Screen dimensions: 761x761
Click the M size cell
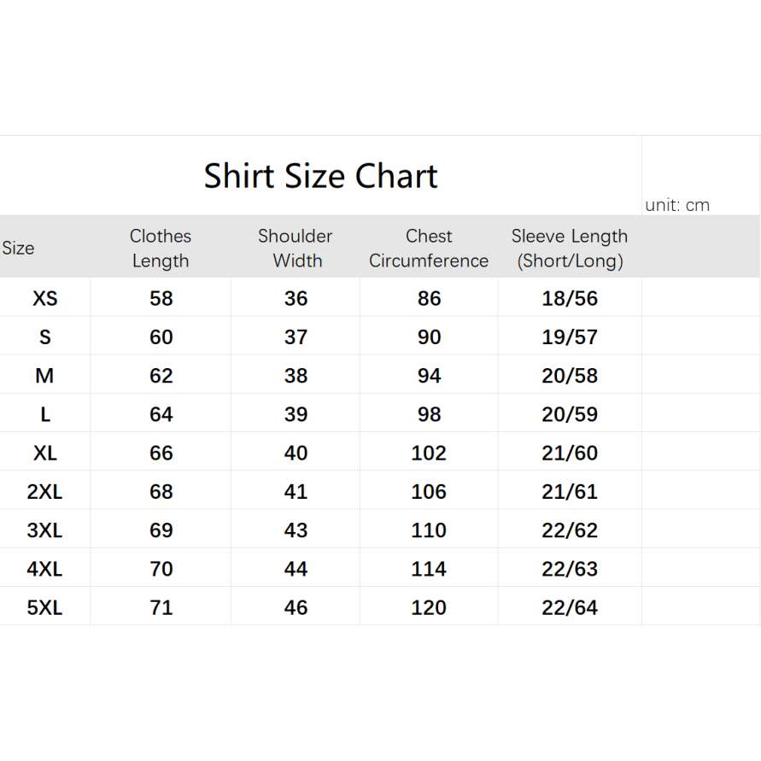pos(44,375)
